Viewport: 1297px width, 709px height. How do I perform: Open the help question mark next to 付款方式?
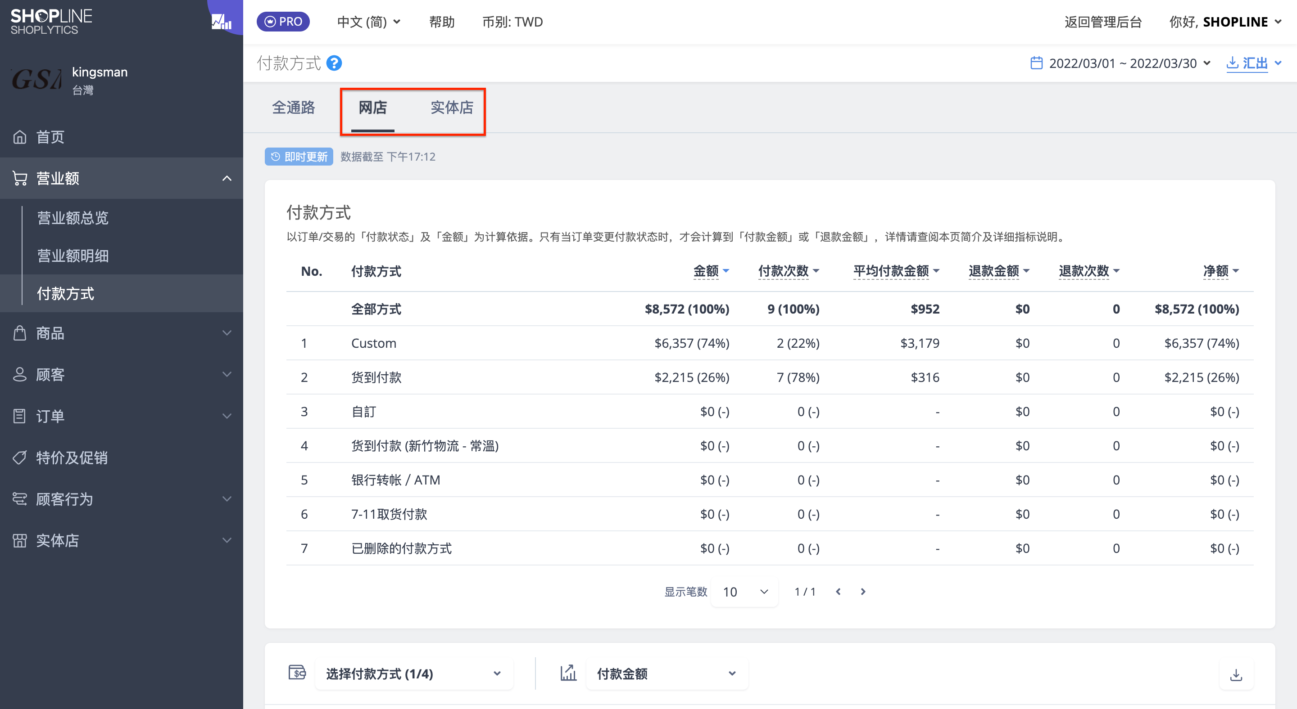[334, 63]
